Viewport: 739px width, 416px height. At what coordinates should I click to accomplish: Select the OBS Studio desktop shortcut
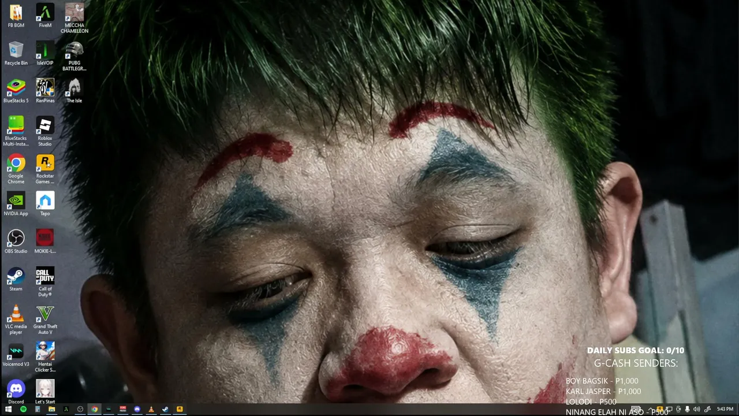click(16, 242)
